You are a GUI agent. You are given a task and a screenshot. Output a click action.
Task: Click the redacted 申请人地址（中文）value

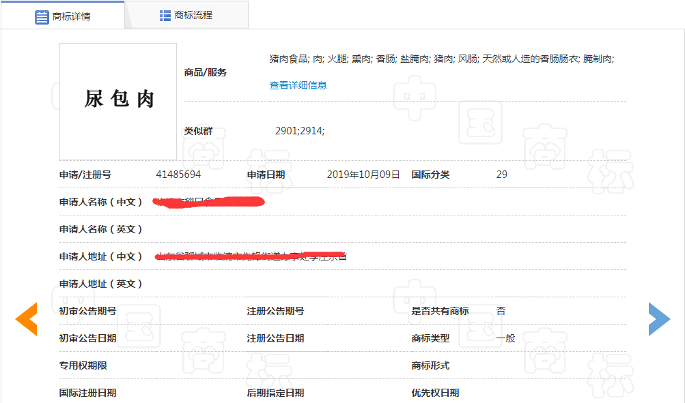tap(251, 256)
